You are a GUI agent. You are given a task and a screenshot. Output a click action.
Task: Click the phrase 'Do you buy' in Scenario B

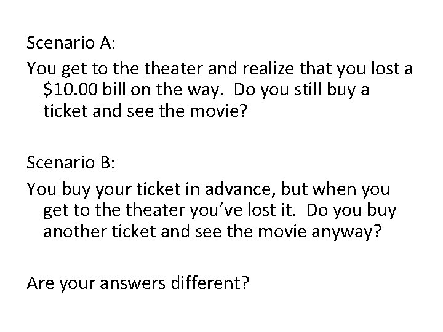click(x=351, y=210)
